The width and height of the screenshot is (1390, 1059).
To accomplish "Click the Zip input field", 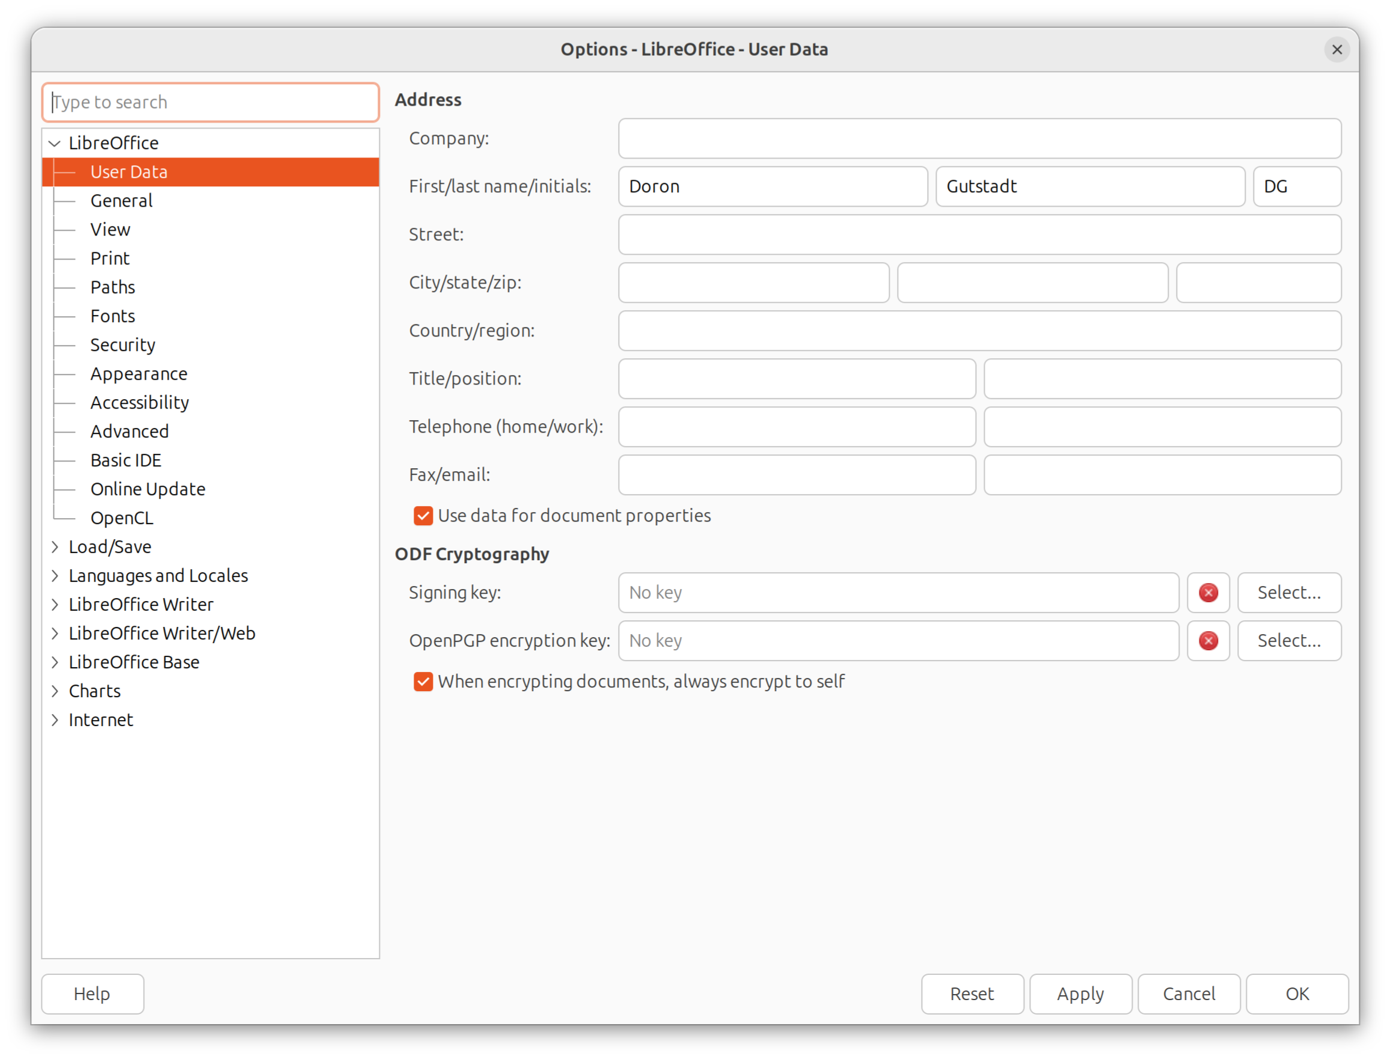I will click(1258, 282).
